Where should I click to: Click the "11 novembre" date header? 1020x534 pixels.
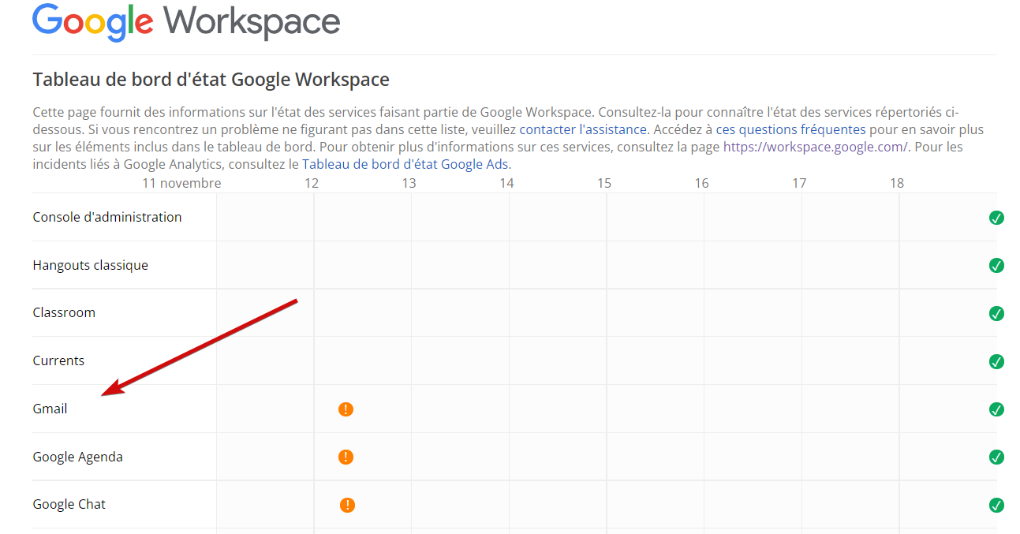181,183
